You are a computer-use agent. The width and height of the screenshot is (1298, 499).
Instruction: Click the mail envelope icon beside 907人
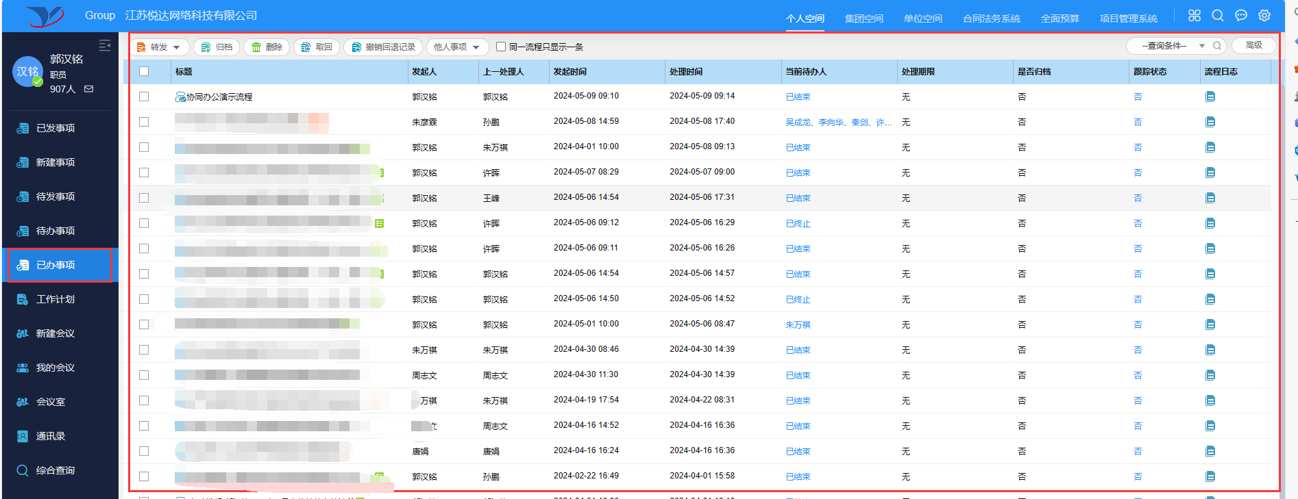click(88, 89)
